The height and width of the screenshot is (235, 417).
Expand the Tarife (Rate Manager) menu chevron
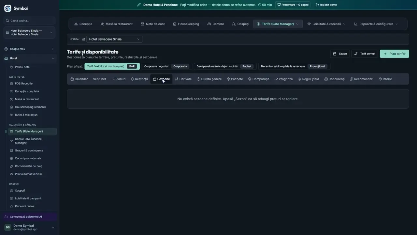click(x=297, y=24)
